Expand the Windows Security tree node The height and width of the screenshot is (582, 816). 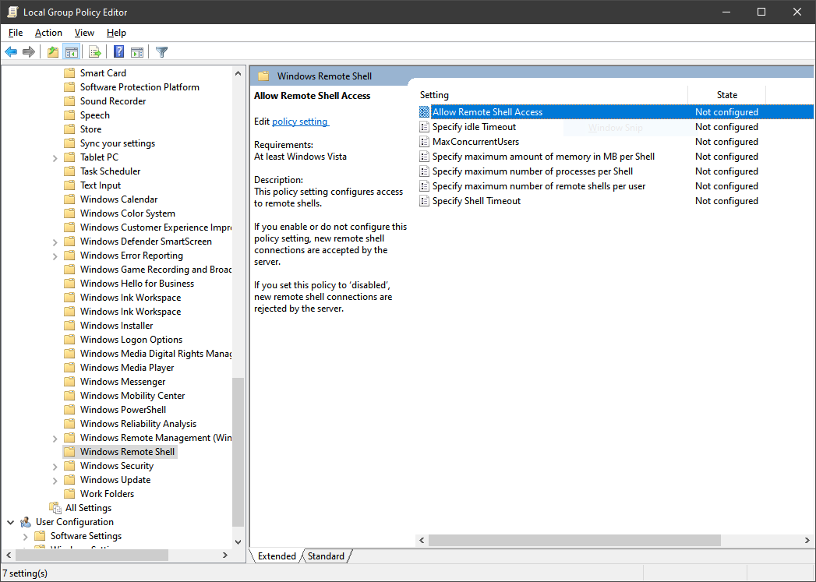click(x=55, y=465)
